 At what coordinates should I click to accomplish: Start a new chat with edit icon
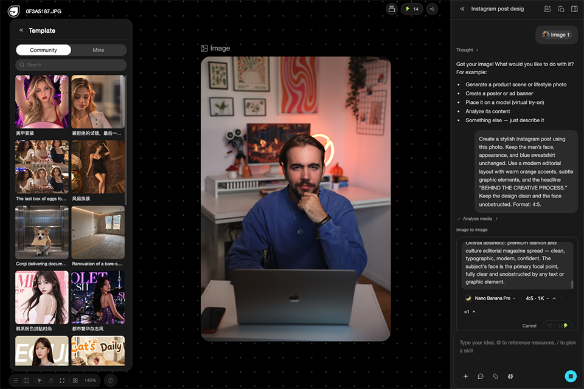click(547, 9)
